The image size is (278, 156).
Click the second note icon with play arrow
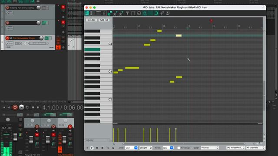click(x=116, y=13)
